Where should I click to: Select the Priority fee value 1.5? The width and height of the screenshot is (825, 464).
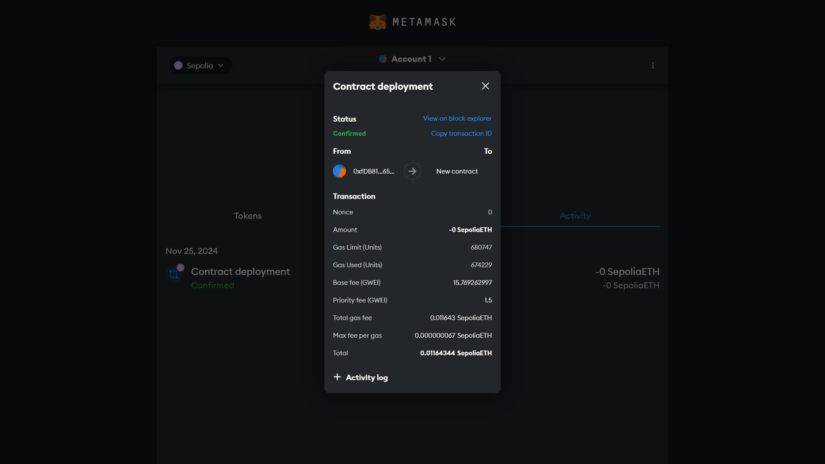pyautogui.click(x=488, y=300)
